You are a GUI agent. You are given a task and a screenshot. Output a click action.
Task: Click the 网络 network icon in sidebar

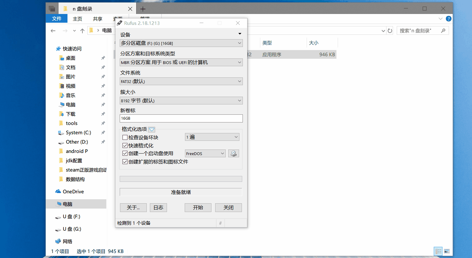[58, 241]
